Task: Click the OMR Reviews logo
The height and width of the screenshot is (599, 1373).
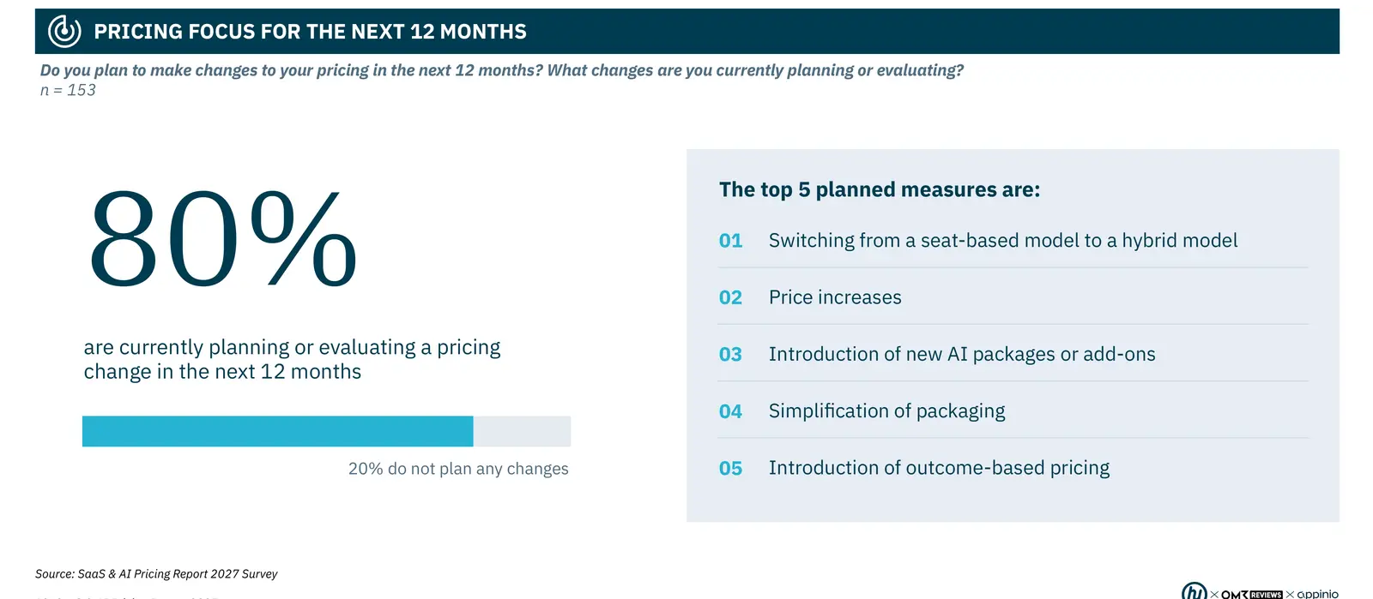Action: (x=1251, y=594)
